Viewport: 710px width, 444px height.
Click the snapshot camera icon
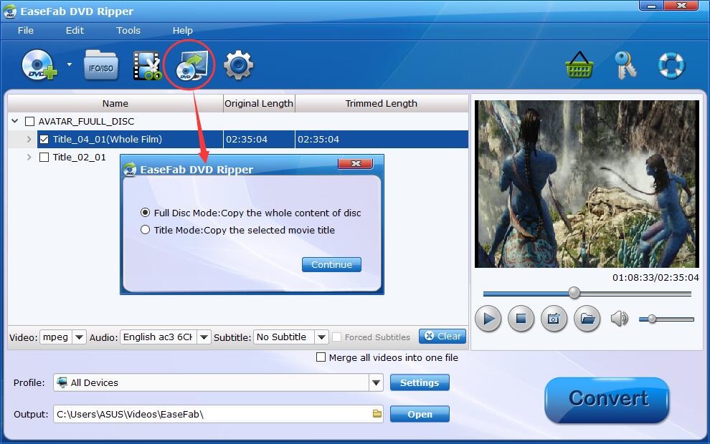(x=554, y=319)
